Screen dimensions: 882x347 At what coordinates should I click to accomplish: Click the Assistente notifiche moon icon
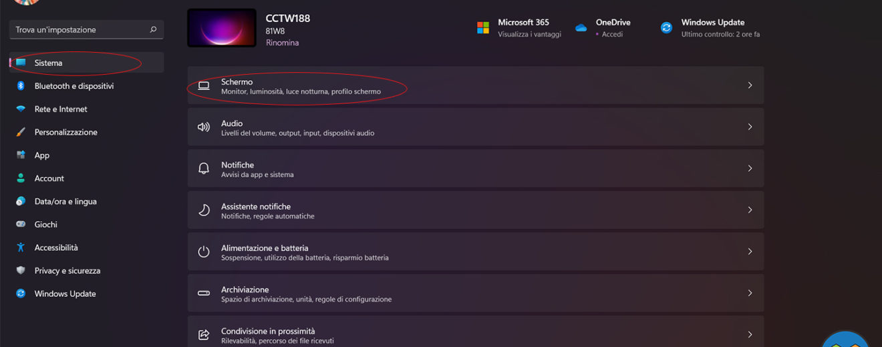204,210
